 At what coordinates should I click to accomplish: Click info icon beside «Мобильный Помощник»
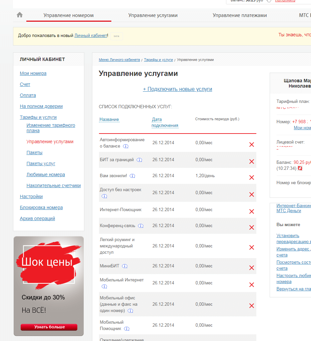[127, 329]
